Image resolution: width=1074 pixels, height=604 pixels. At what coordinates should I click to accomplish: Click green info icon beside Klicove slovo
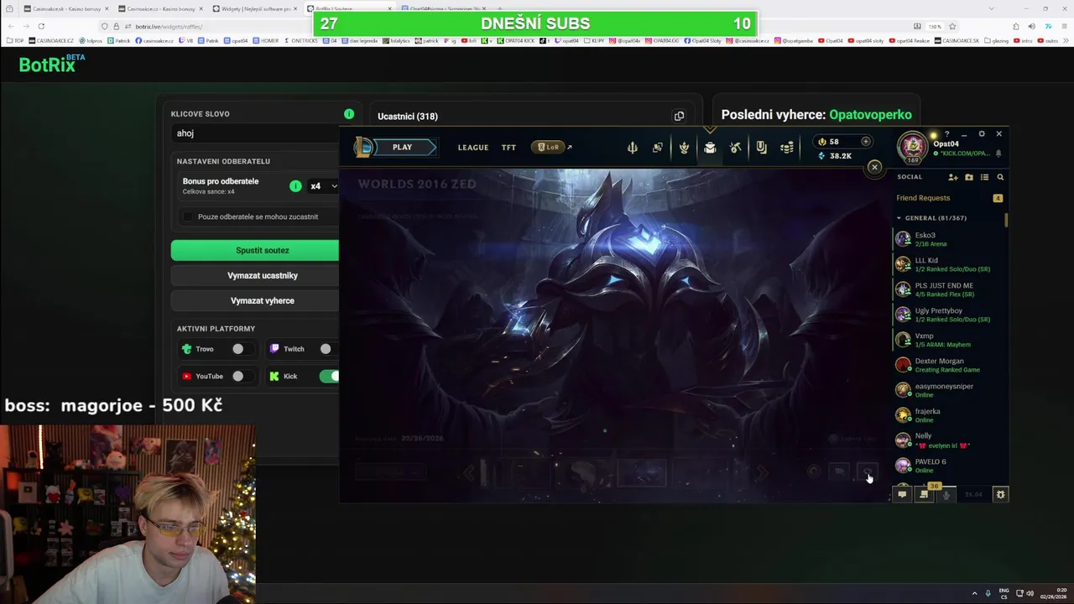pos(349,114)
